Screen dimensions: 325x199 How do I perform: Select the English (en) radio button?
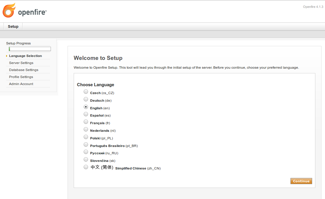pyautogui.click(x=86, y=107)
